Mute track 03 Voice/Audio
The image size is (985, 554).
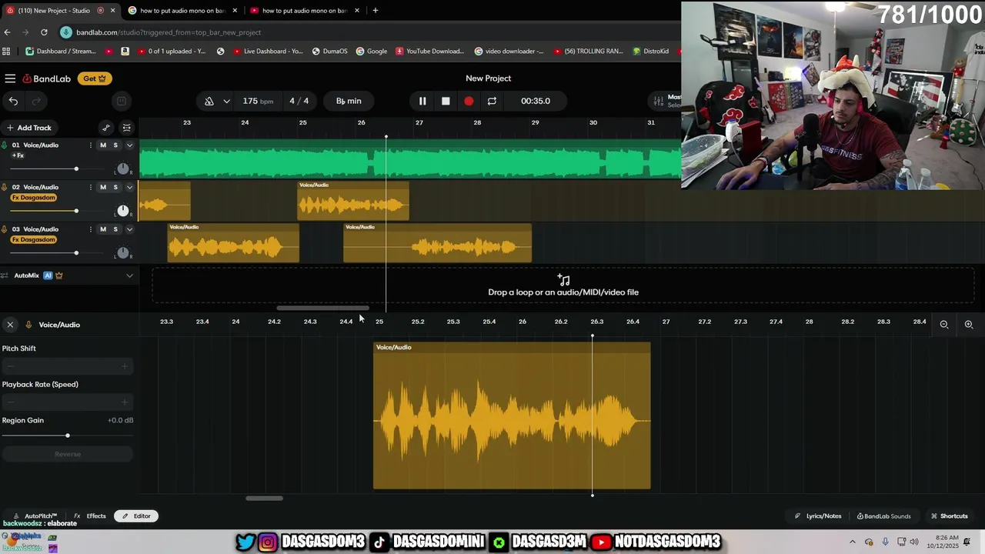[103, 229]
